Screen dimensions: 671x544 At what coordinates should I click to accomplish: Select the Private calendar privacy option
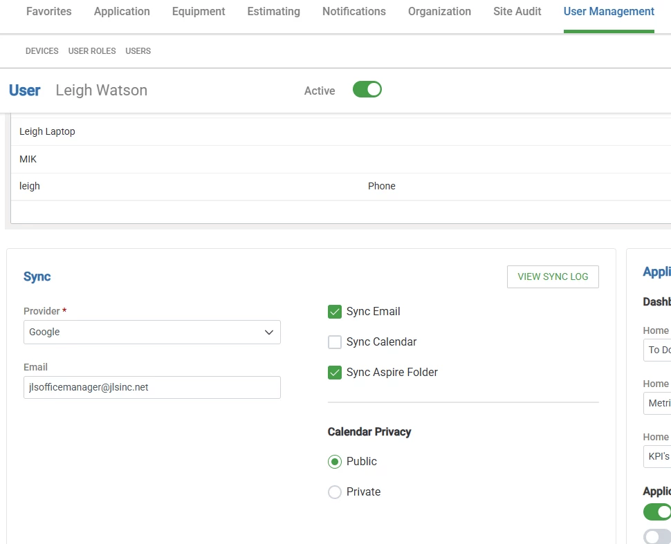pos(335,492)
